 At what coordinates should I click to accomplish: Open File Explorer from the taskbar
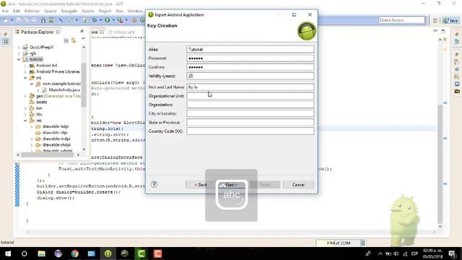(42, 253)
